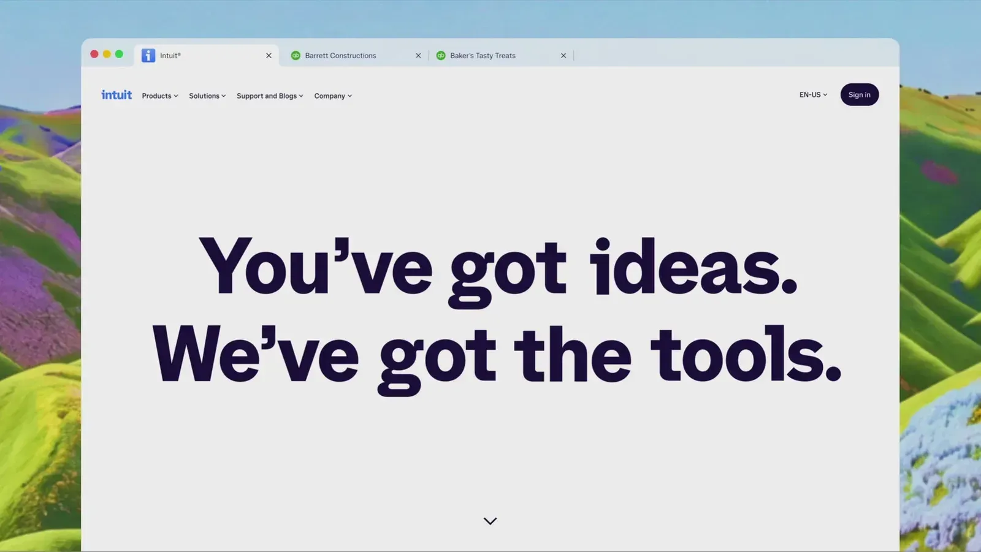The image size is (981, 552).
Task: Close the Baker's Tasty Treats tab
Action: (563, 56)
